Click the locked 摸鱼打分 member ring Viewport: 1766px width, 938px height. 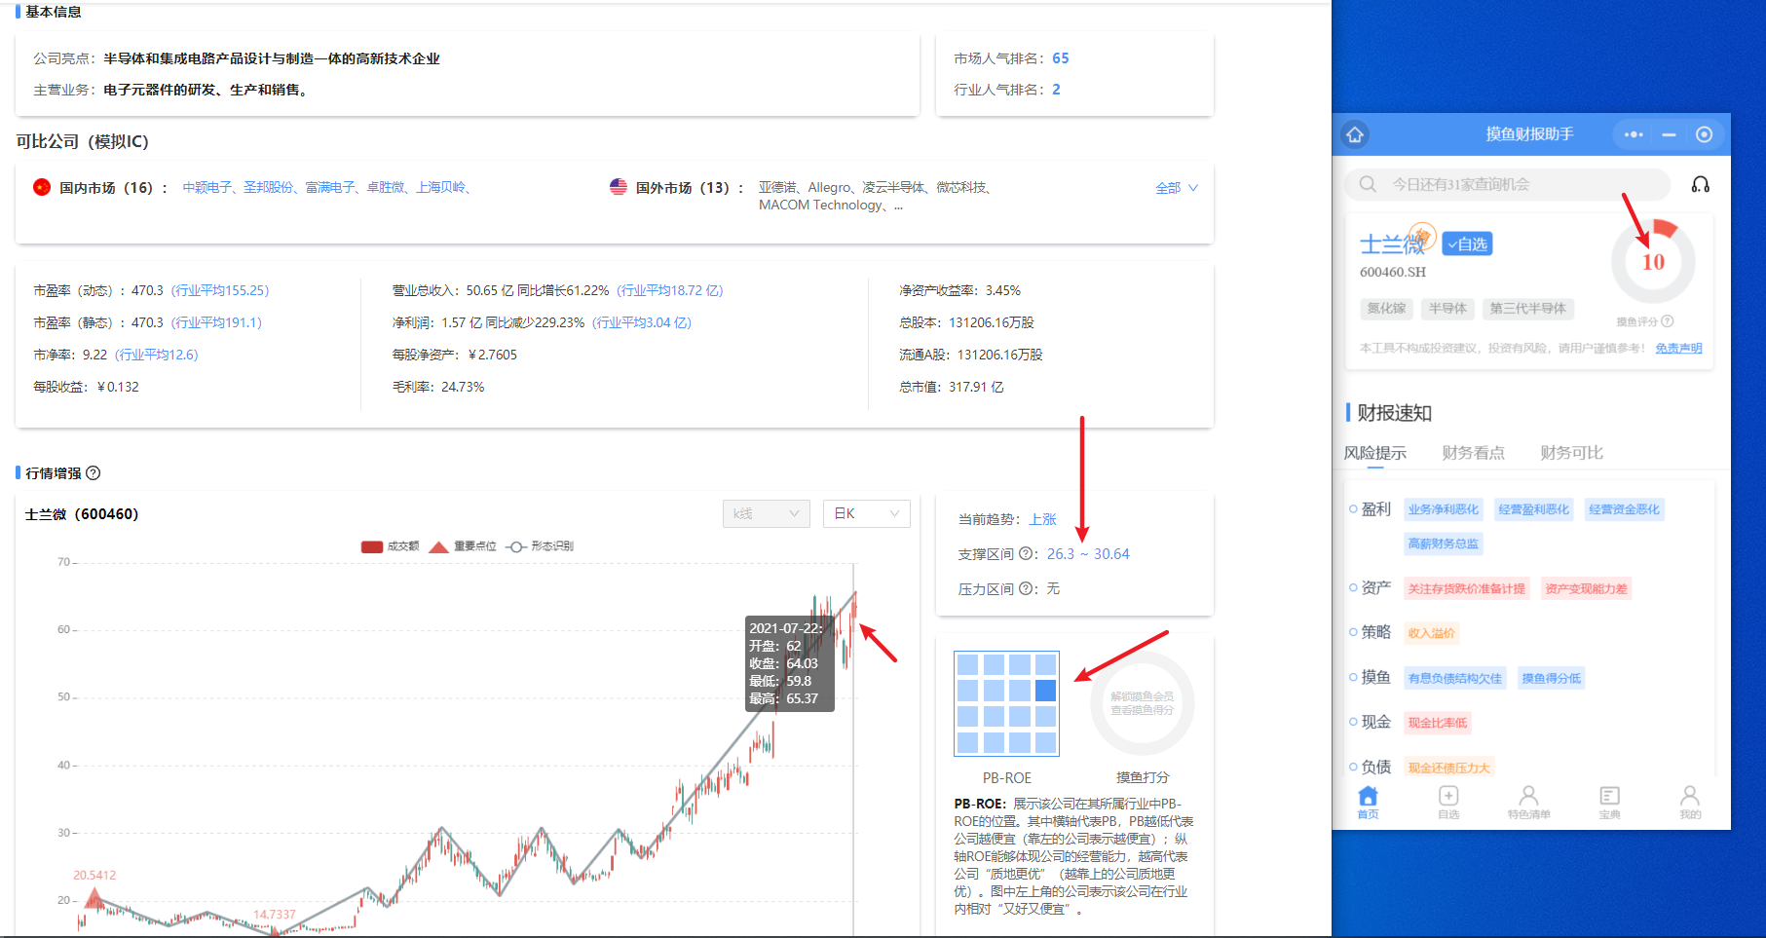point(1142,703)
